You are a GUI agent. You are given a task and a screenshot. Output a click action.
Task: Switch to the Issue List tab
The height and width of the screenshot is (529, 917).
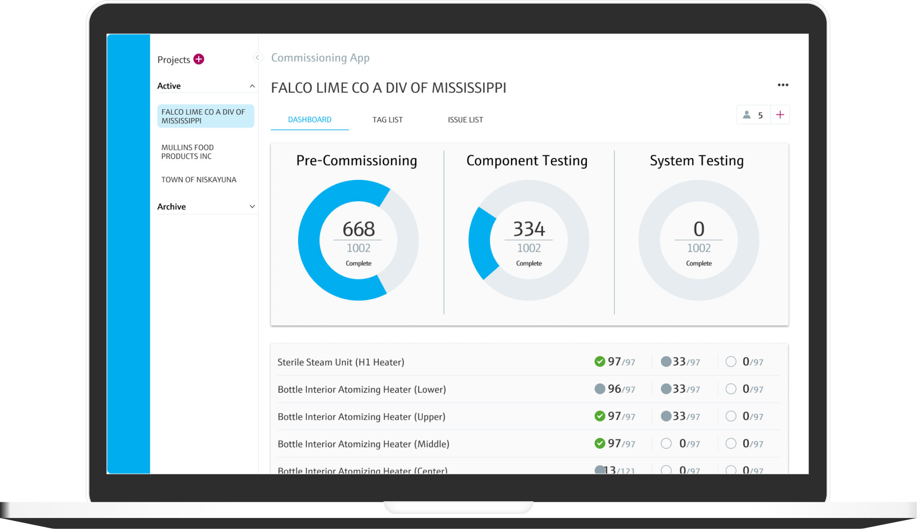tap(465, 120)
